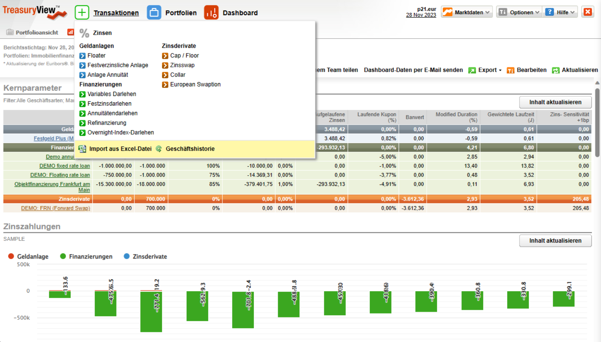
Task: Toggle Zinsderivate series in chart legend
Action: [x=145, y=257]
